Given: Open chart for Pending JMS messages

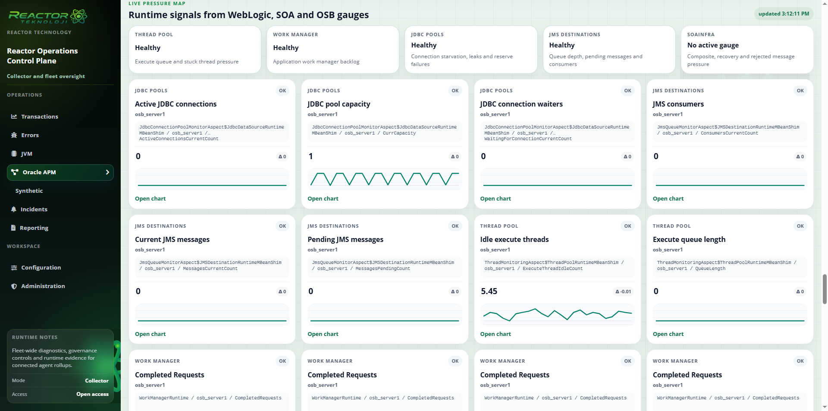Looking at the screenshot, I should [323, 334].
